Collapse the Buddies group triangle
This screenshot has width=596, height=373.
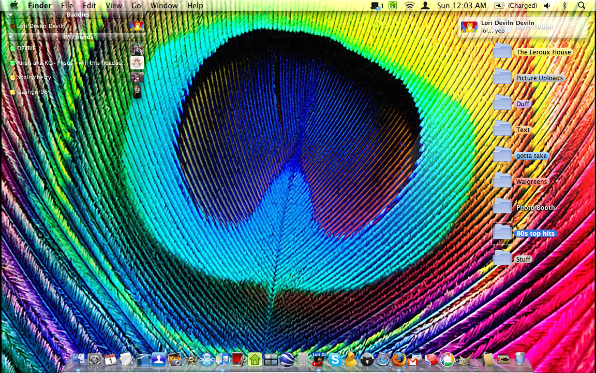pos(11,15)
